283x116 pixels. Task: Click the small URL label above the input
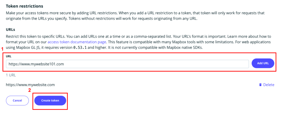[x=9, y=56]
